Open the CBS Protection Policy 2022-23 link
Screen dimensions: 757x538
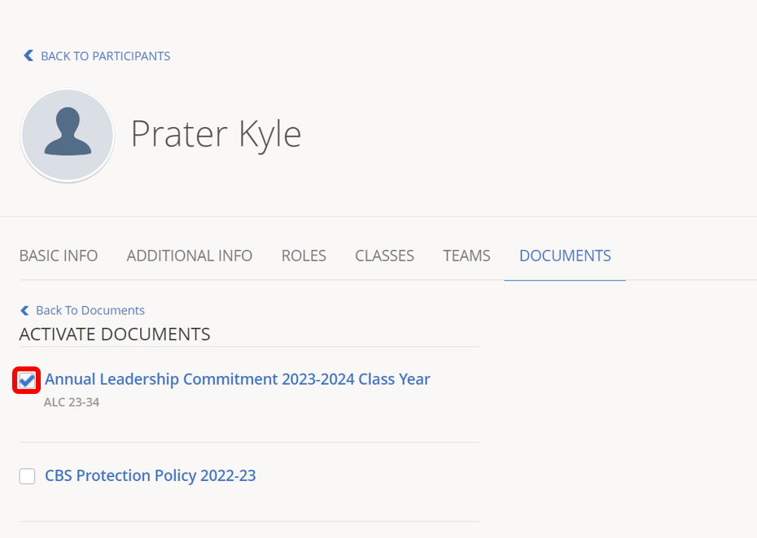pos(151,475)
